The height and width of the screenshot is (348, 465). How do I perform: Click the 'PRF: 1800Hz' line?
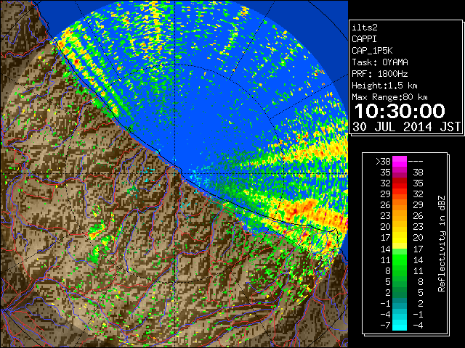[380, 74]
